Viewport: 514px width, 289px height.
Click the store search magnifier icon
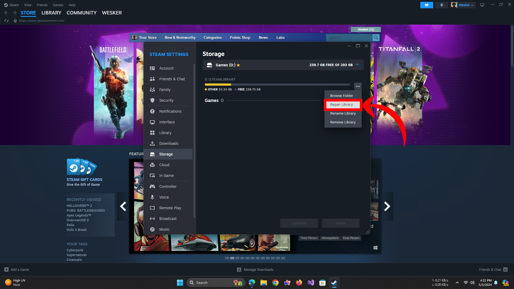click(376, 38)
